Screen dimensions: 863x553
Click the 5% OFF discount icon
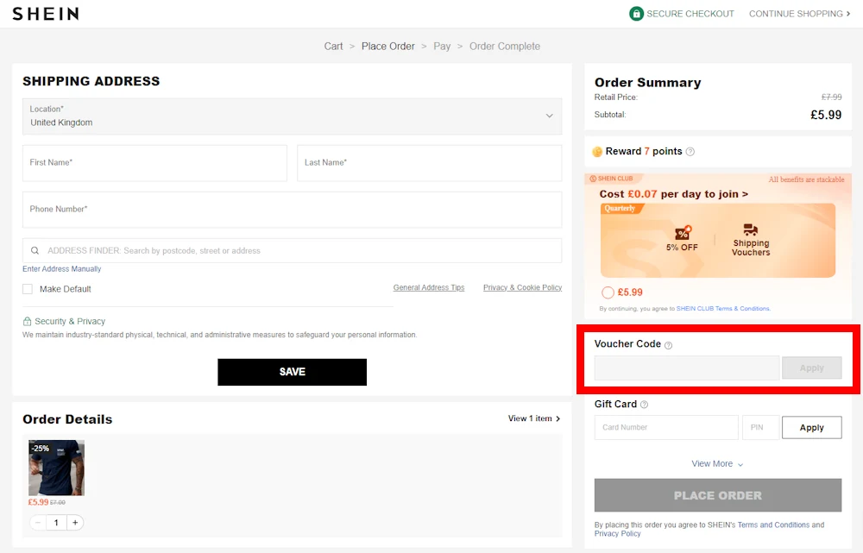coord(683,233)
